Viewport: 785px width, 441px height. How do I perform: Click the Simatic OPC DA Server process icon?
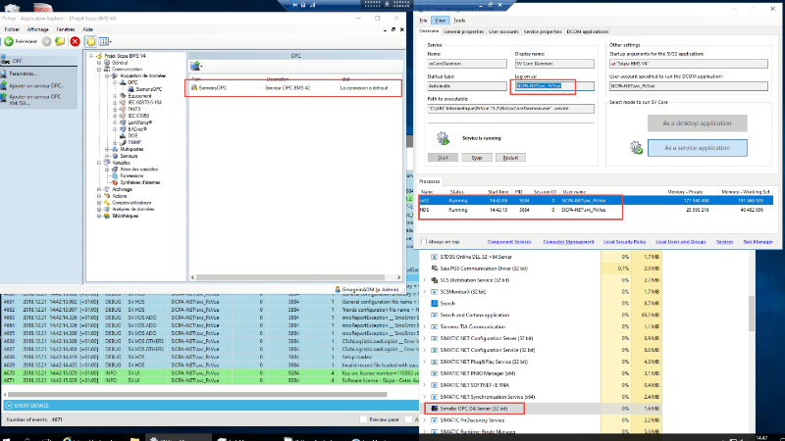coord(434,409)
